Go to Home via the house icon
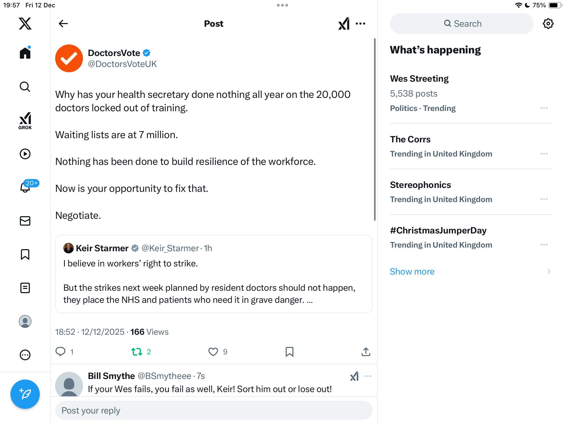 pyautogui.click(x=25, y=53)
